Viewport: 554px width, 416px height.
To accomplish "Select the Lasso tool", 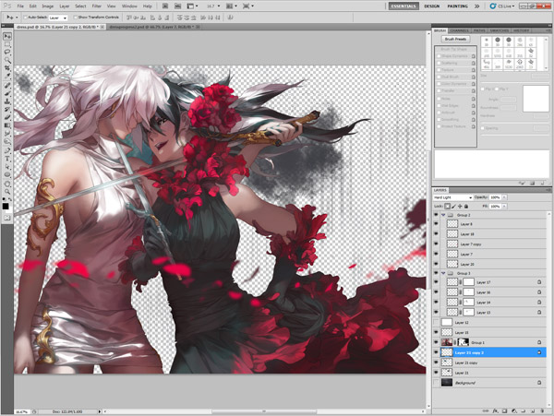I will [7, 53].
